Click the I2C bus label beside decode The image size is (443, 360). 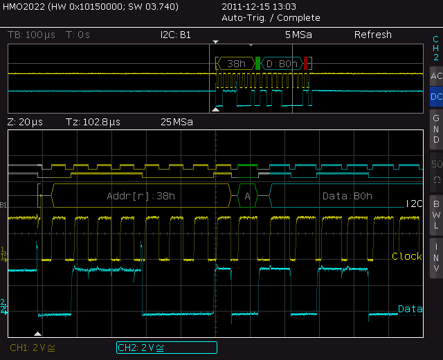click(x=414, y=204)
